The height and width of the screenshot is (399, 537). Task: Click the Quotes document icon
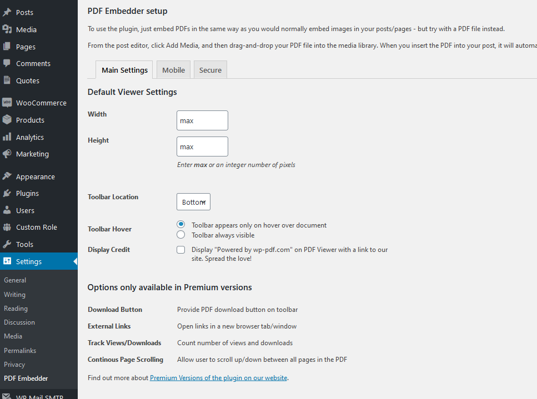(x=7, y=80)
